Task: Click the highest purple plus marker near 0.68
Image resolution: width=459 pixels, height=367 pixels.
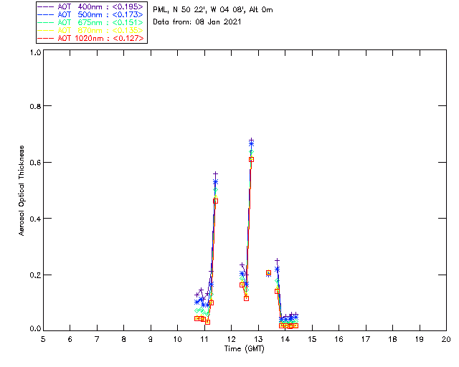Action: 251,140
